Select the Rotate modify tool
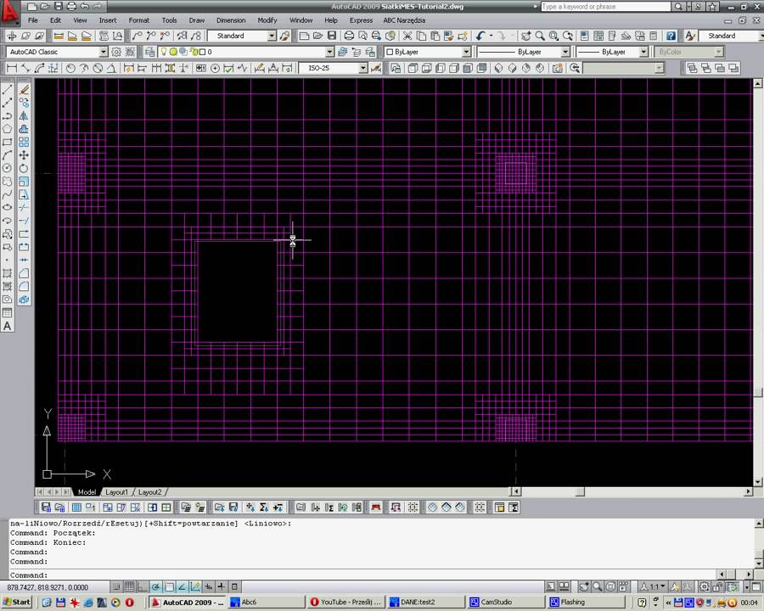Viewport: 764px width, 611px height. 24,169
